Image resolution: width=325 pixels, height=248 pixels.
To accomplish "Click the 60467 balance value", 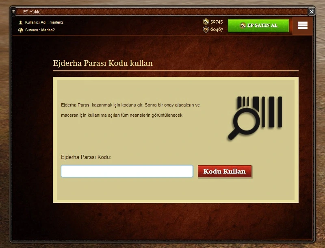I will tap(217, 29).
